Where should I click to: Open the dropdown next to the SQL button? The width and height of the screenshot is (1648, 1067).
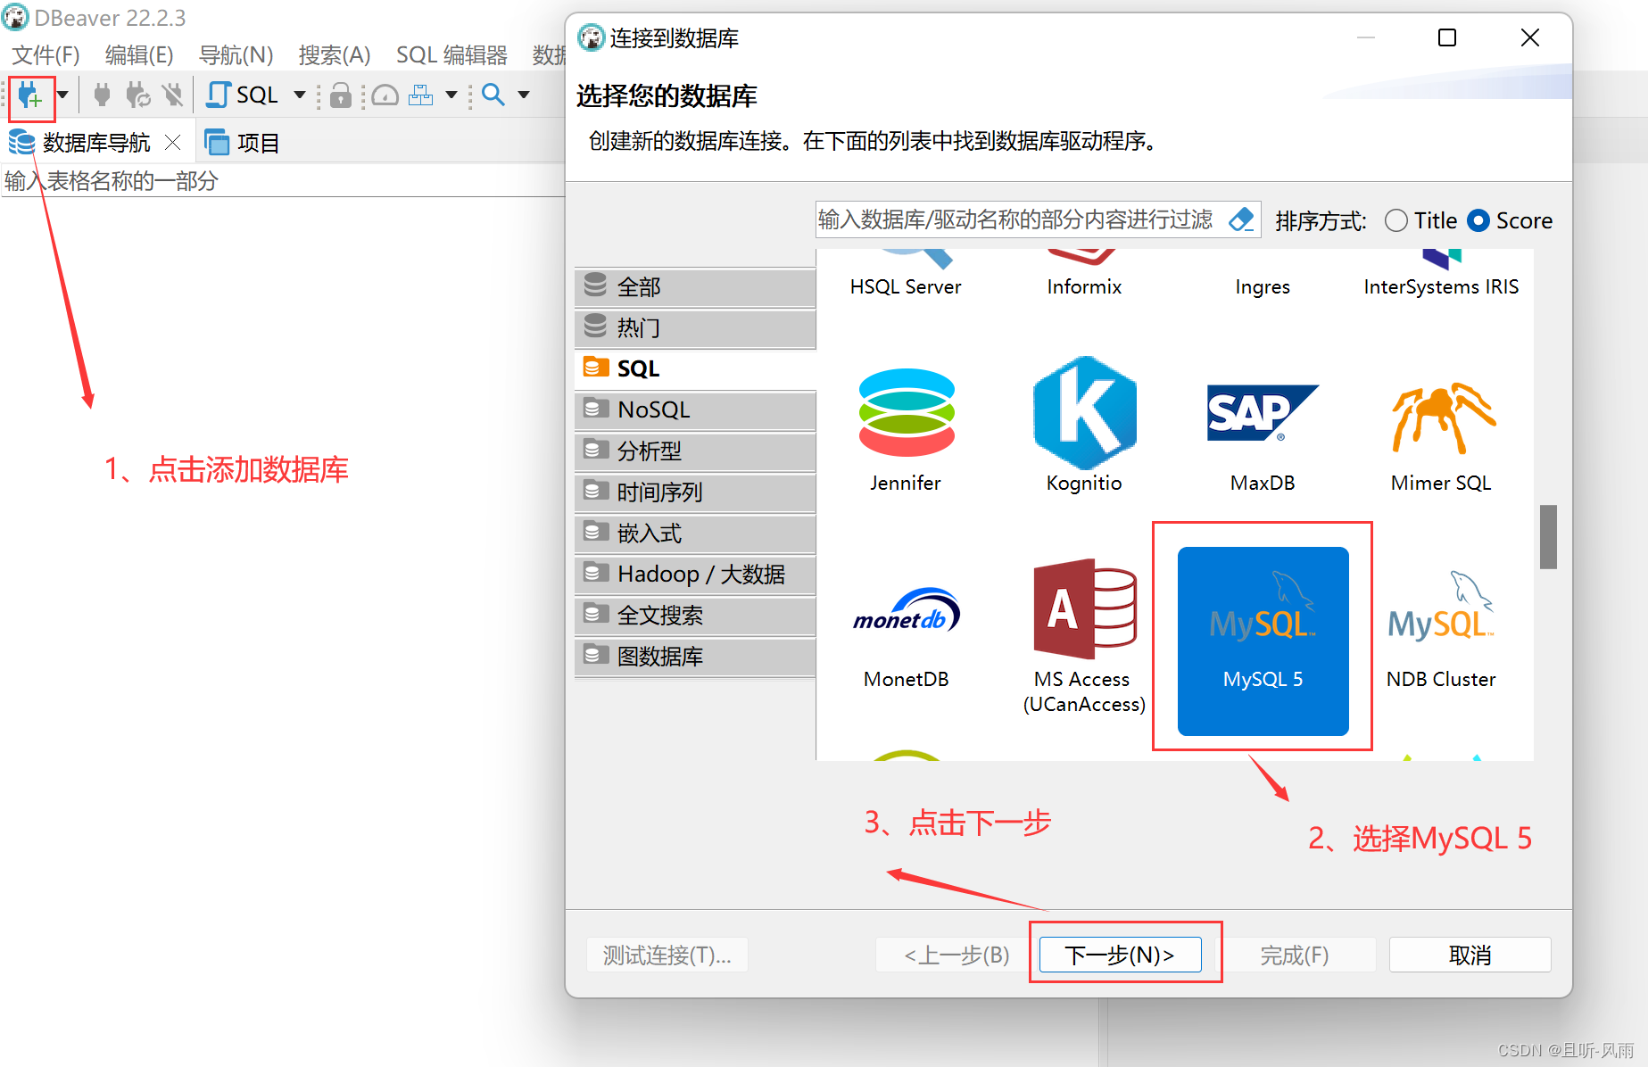coord(299,95)
